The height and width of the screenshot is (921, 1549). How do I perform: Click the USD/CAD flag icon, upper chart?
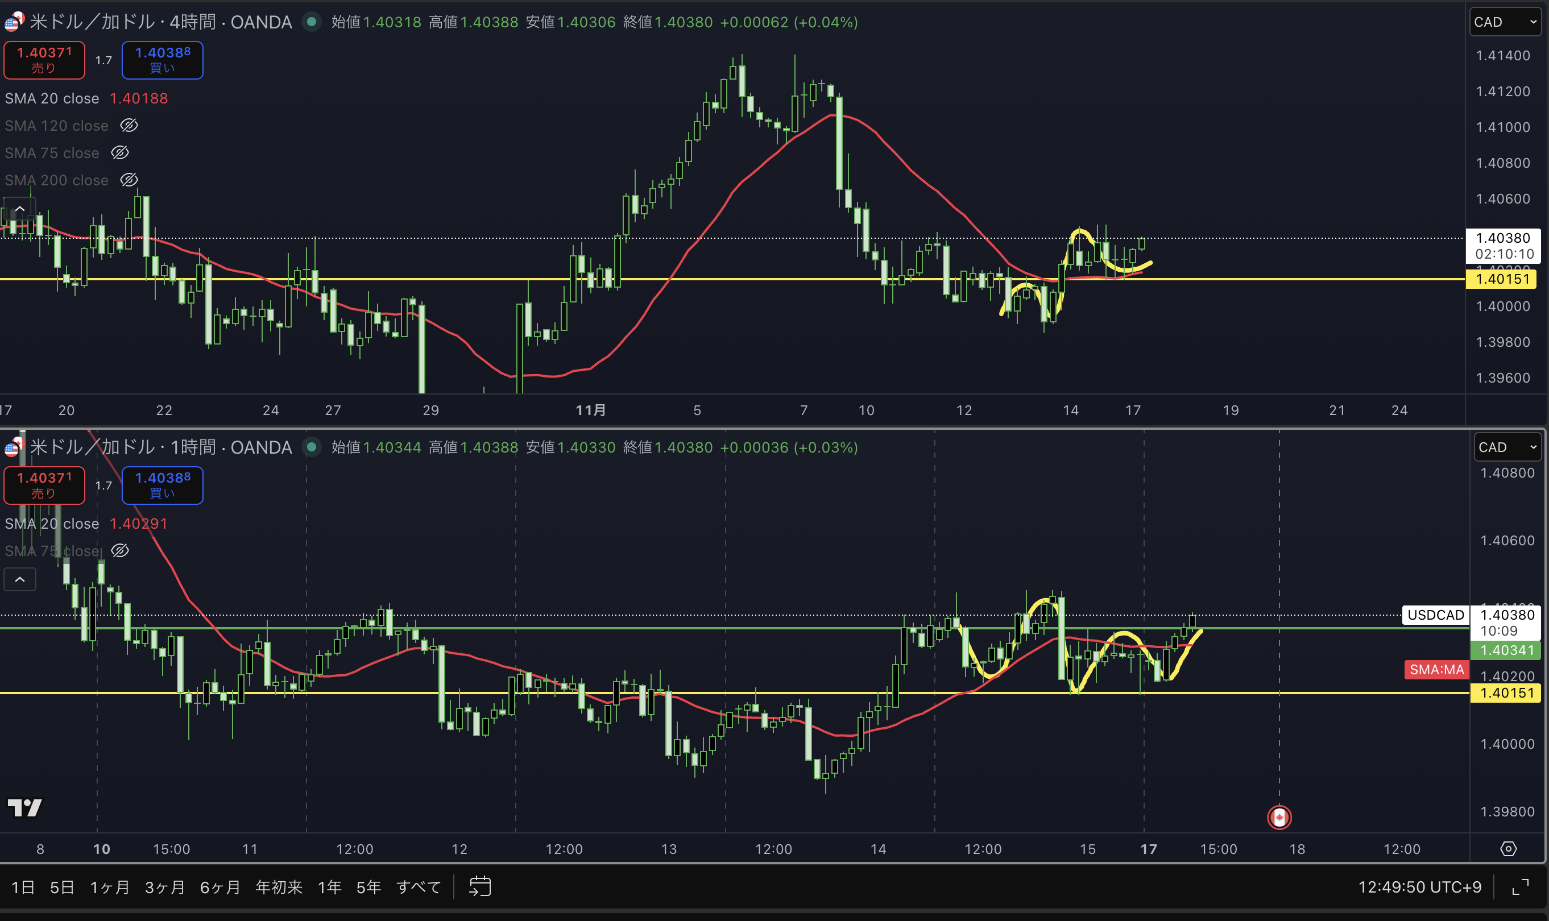click(14, 22)
